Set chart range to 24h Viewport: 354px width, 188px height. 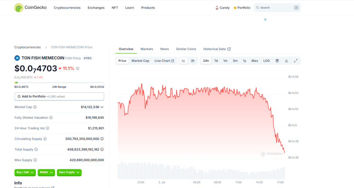coord(206,61)
